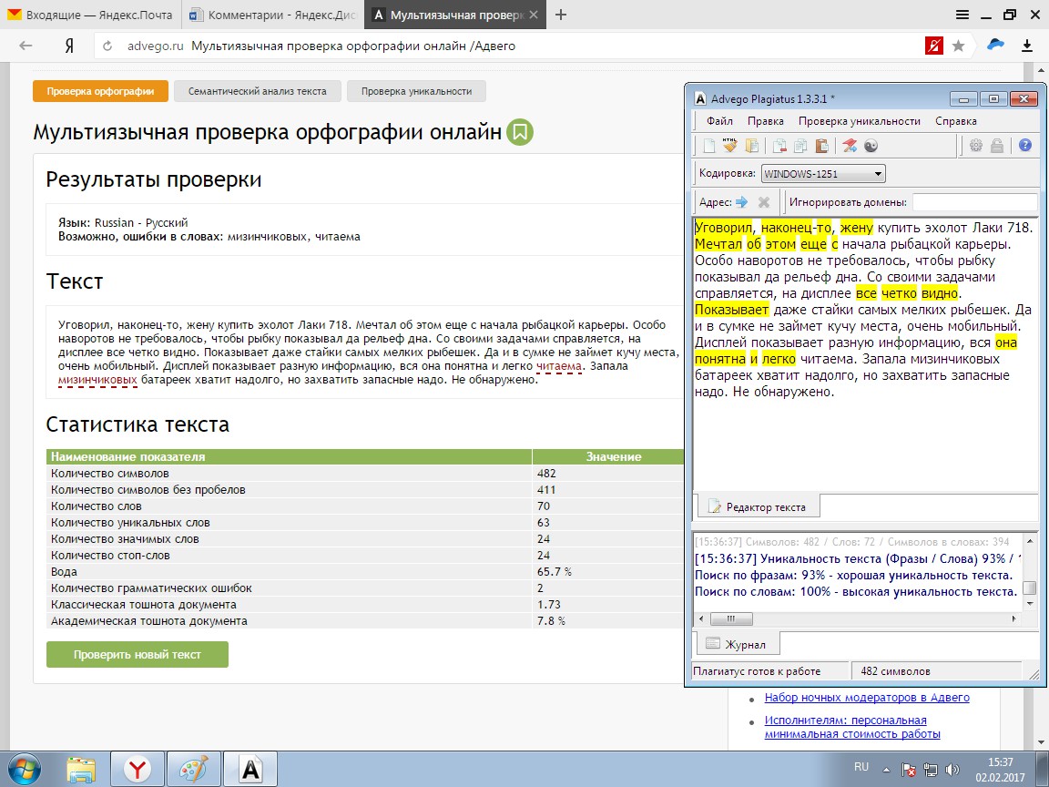
Task: Click the yin-yang deep check icon
Action: click(871, 145)
